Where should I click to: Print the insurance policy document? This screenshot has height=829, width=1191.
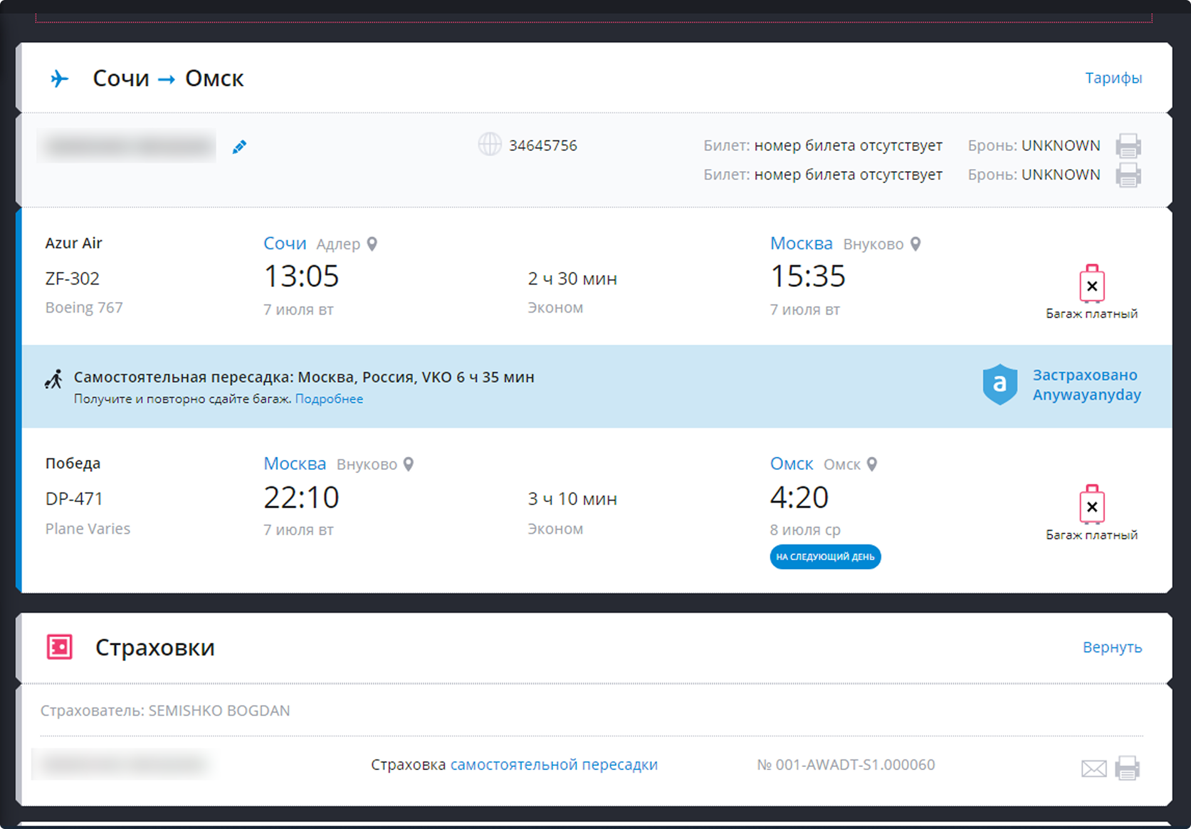coord(1127,768)
